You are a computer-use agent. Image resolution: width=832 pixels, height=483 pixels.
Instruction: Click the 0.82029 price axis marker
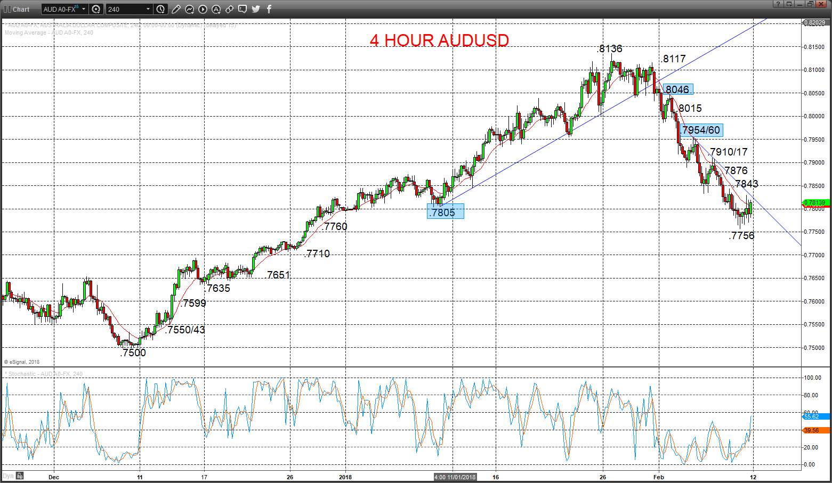point(815,22)
